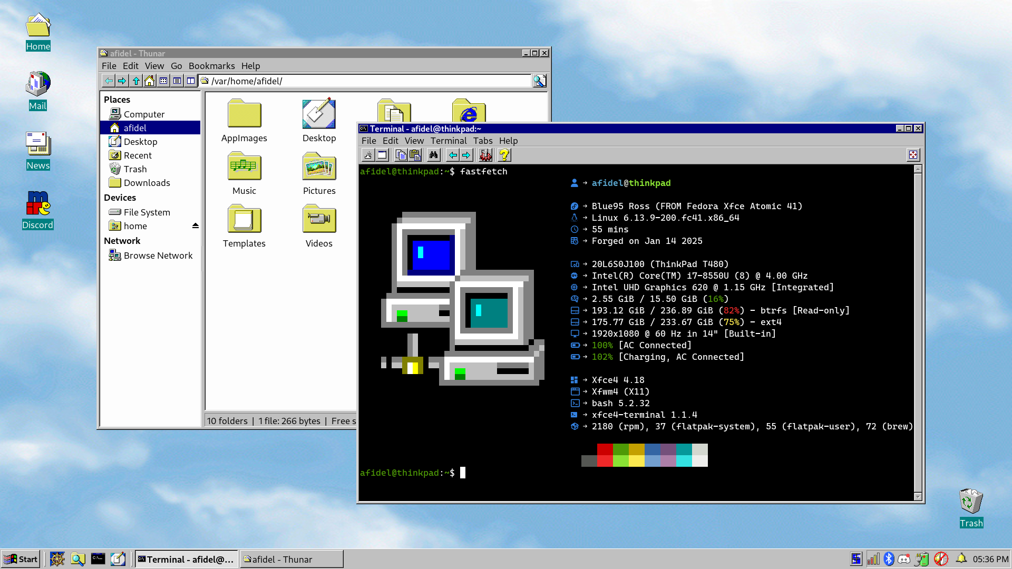This screenshot has height=569, width=1012.
Task: Select Desktop in Thunar sidebar
Action: coord(150,141)
